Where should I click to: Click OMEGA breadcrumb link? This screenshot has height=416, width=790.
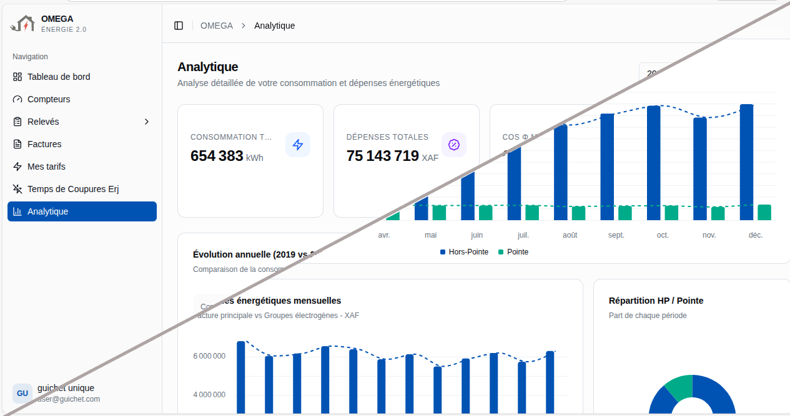(x=217, y=26)
